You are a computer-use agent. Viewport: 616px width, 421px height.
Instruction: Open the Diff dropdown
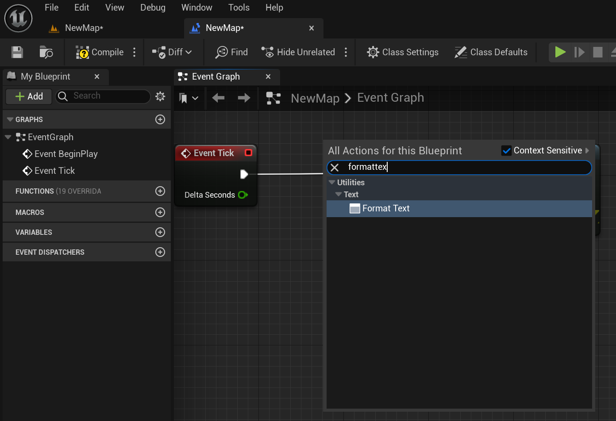coord(172,52)
